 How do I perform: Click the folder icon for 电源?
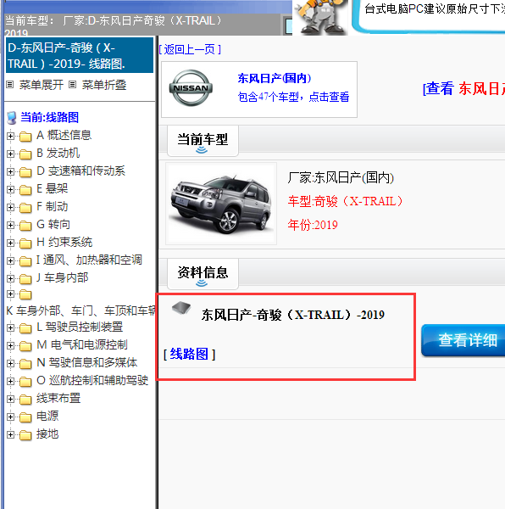tap(25, 417)
